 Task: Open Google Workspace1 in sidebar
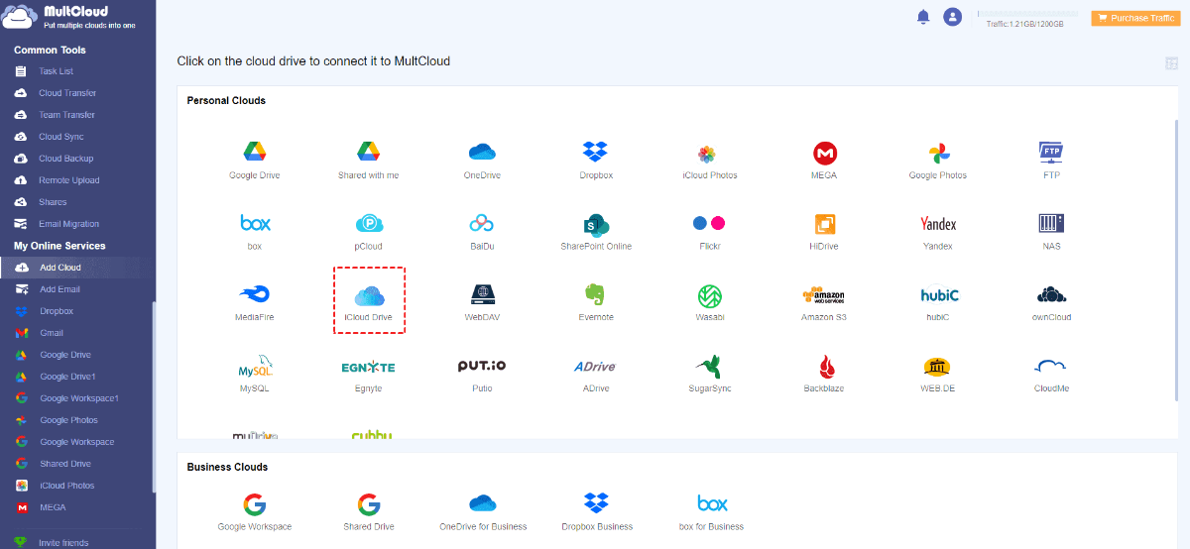77,398
